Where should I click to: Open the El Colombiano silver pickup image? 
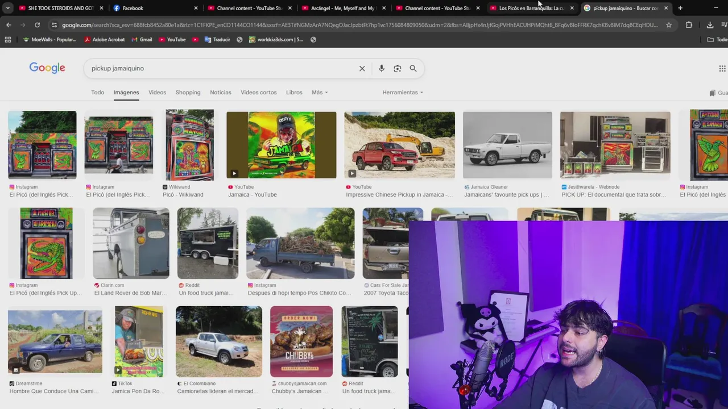(219, 341)
